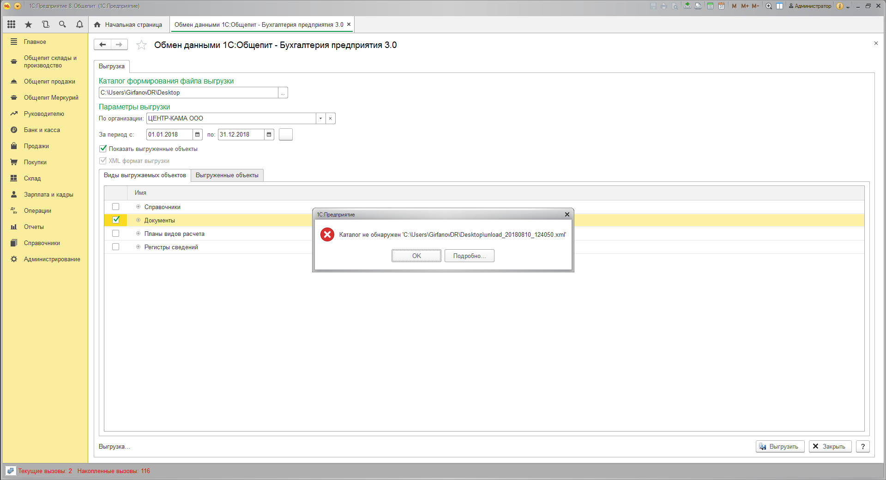Close the error dialog with its X

point(567,215)
